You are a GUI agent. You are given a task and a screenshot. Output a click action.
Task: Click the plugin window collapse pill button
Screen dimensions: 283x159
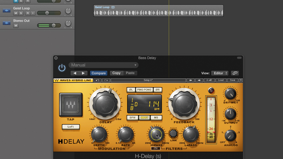239,58
